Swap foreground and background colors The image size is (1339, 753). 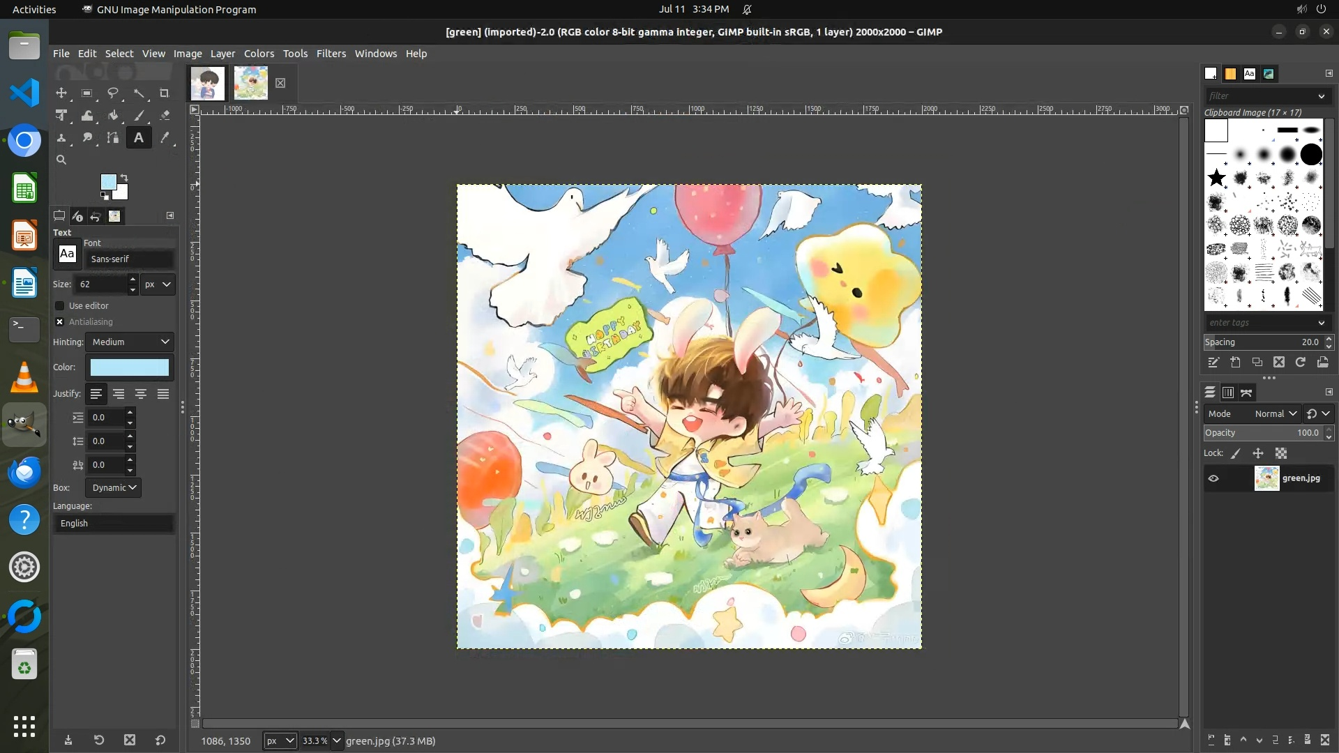pyautogui.click(x=124, y=178)
